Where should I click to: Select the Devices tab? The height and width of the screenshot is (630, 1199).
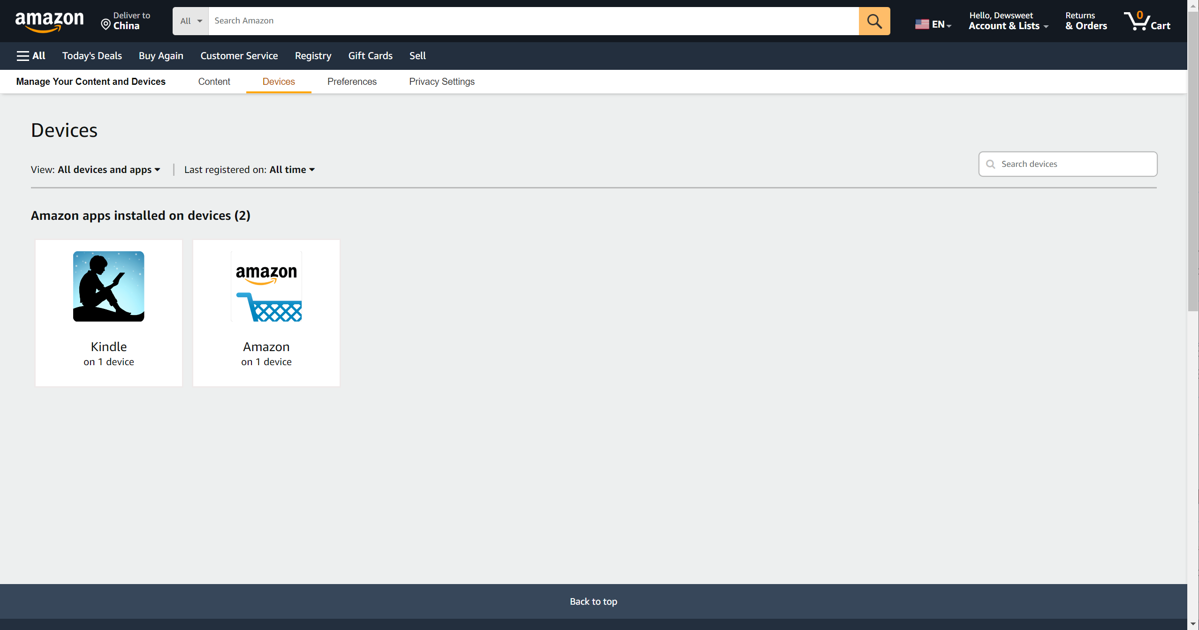pos(279,82)
